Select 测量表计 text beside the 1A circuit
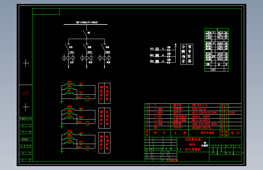This screenshot has height=170, width=263. [102, 93]
